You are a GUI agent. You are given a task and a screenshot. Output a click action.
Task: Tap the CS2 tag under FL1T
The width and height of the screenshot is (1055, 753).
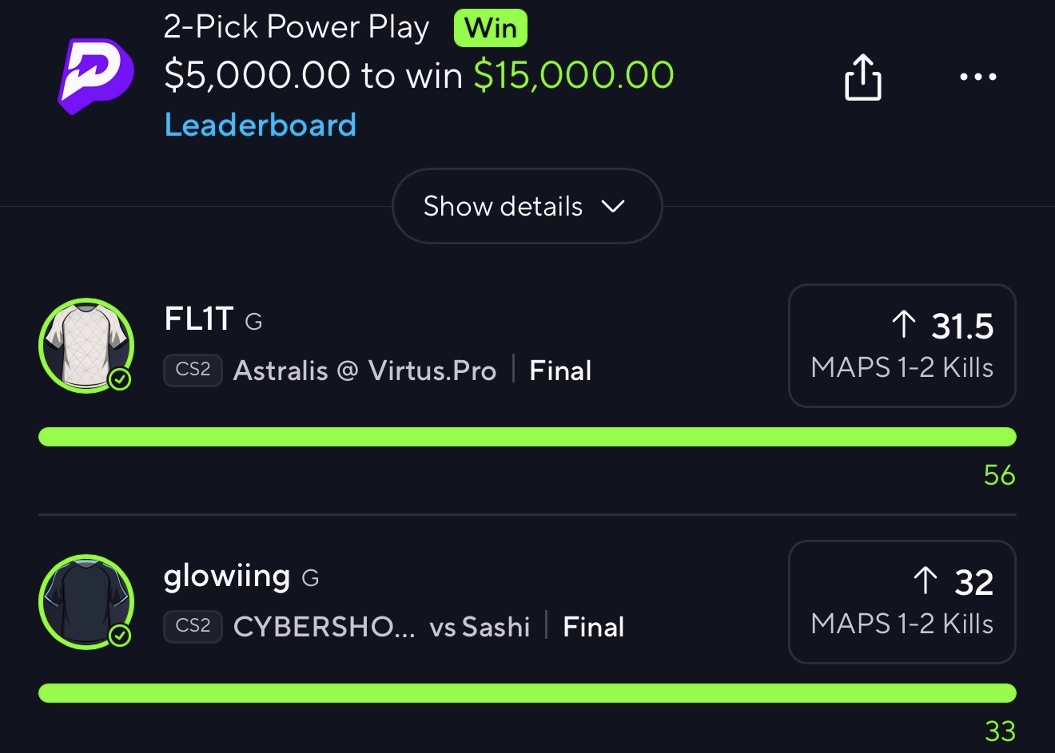(193, 371)
